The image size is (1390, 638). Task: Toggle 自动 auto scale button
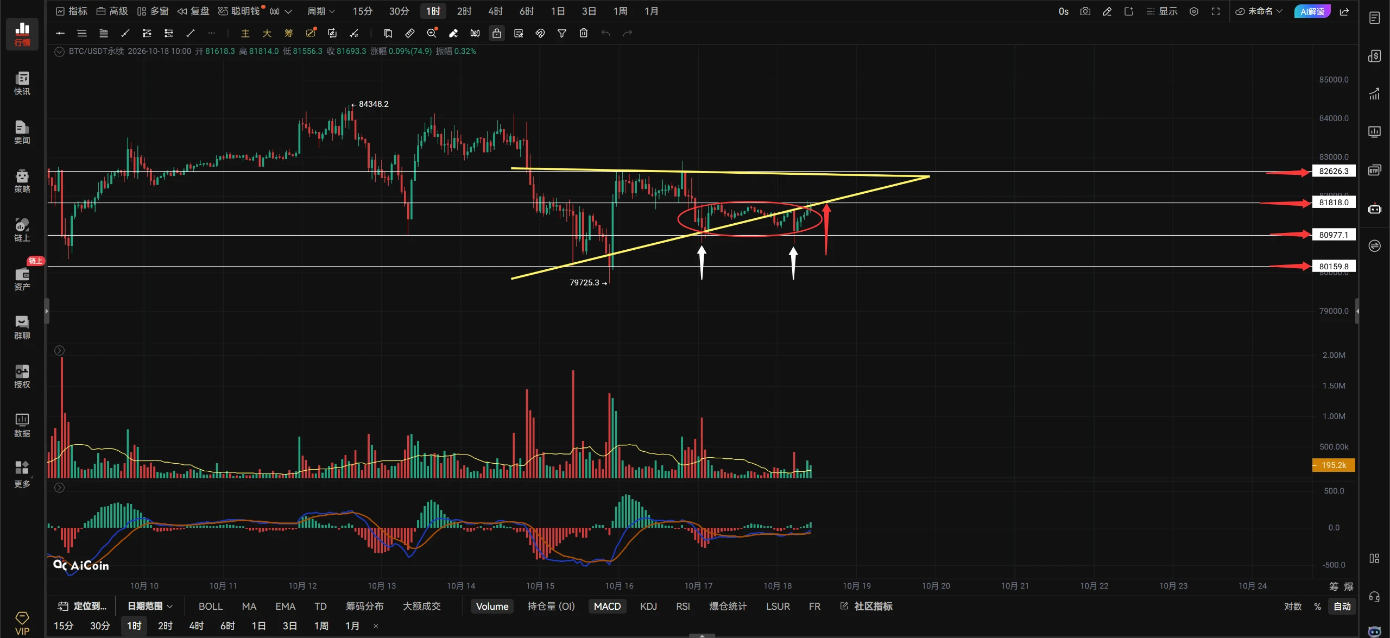pyautogui.click(x=1342, y=606)
